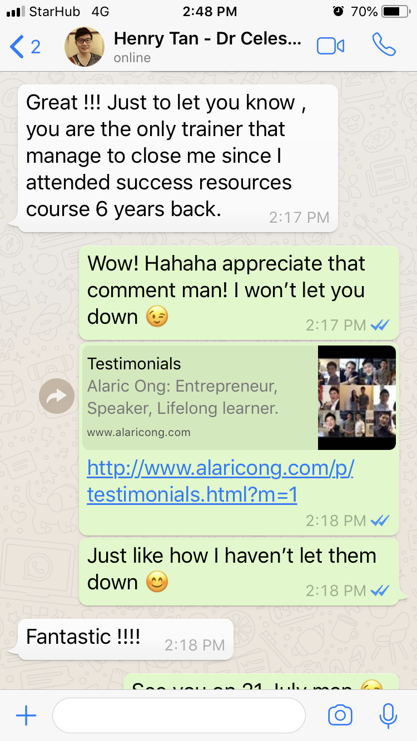Open contact info via Henry Tan name
The height and width of the screenshot is (741, 417).
(x=207, y=39)
